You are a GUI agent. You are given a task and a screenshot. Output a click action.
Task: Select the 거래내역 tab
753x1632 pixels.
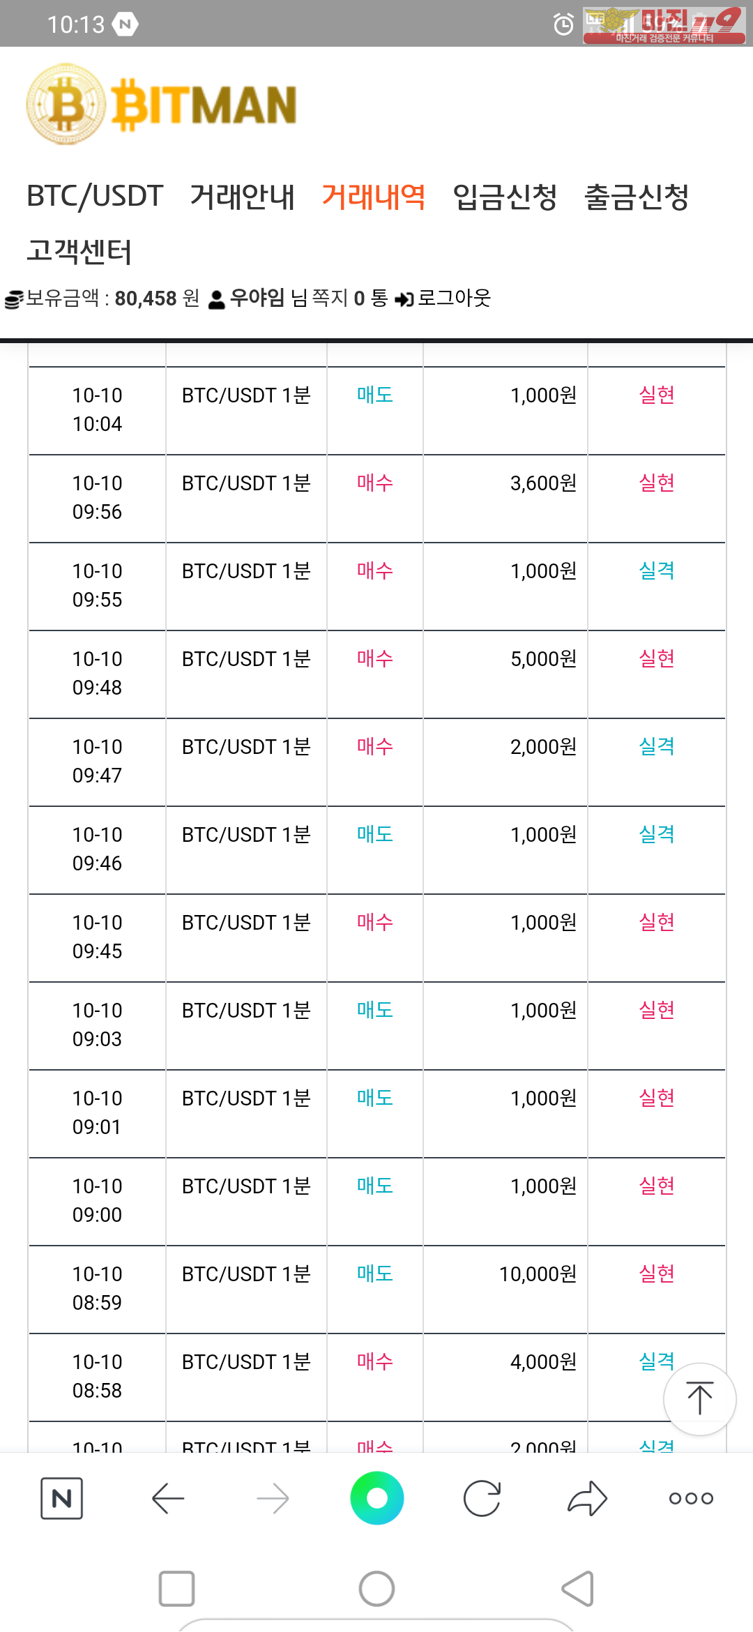coord(374,196)
